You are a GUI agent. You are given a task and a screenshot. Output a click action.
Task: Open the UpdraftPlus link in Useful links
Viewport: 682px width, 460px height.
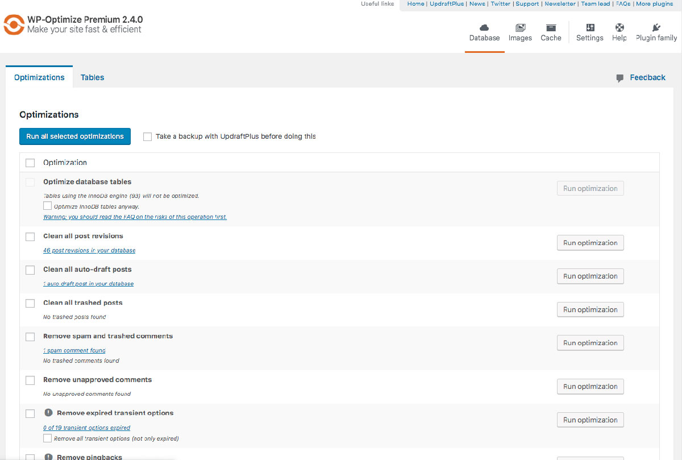(446, 4)
